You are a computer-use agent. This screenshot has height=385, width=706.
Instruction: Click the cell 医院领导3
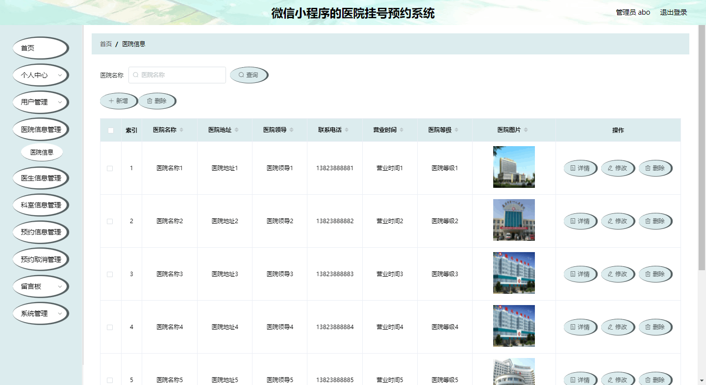280,274
